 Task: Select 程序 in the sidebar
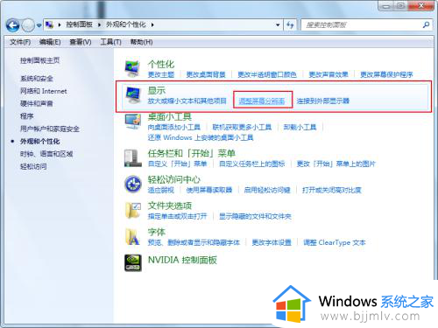(26, 116)
